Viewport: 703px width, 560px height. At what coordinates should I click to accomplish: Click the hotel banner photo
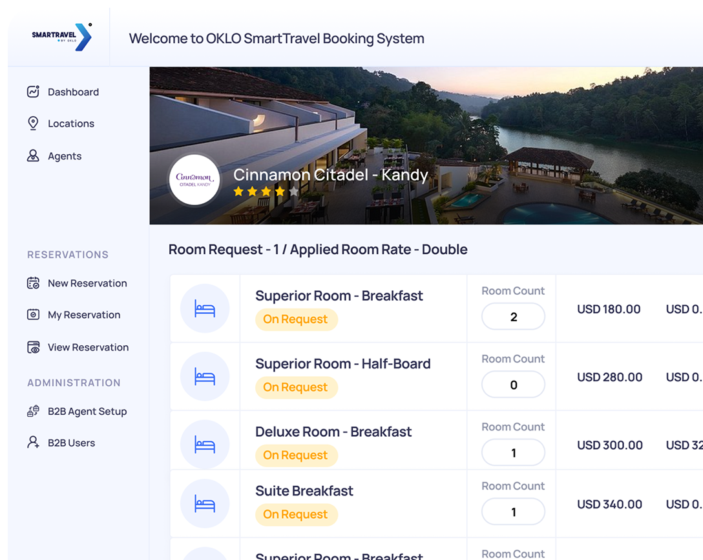426,145
